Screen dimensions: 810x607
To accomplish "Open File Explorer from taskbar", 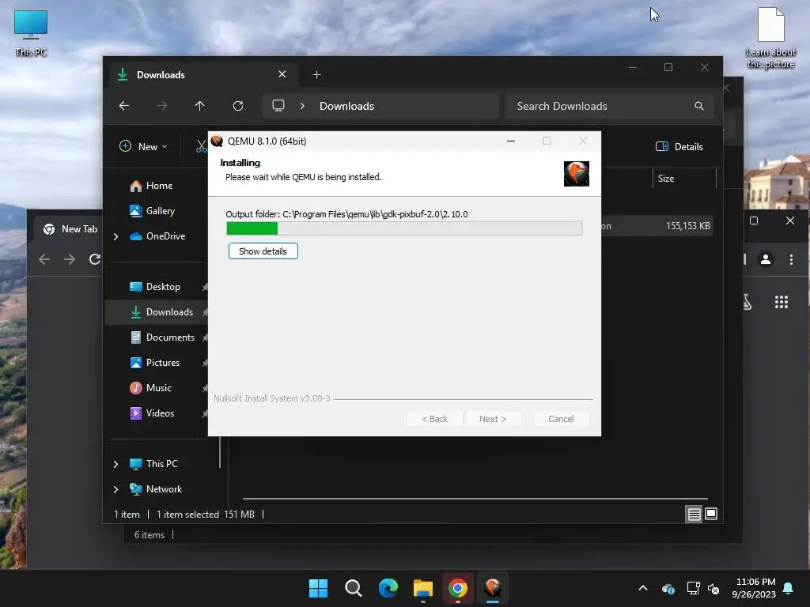I will point(423,588).
